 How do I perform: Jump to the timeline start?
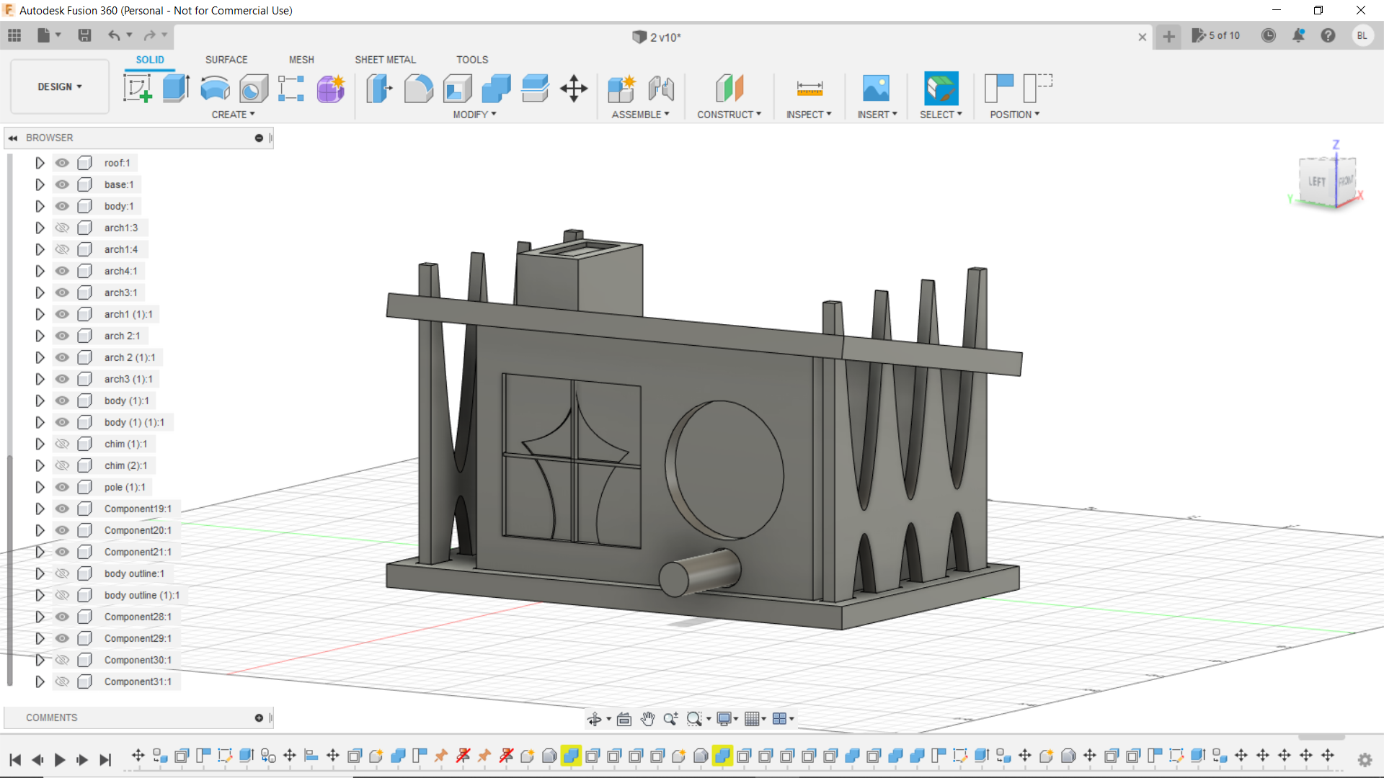15,759
